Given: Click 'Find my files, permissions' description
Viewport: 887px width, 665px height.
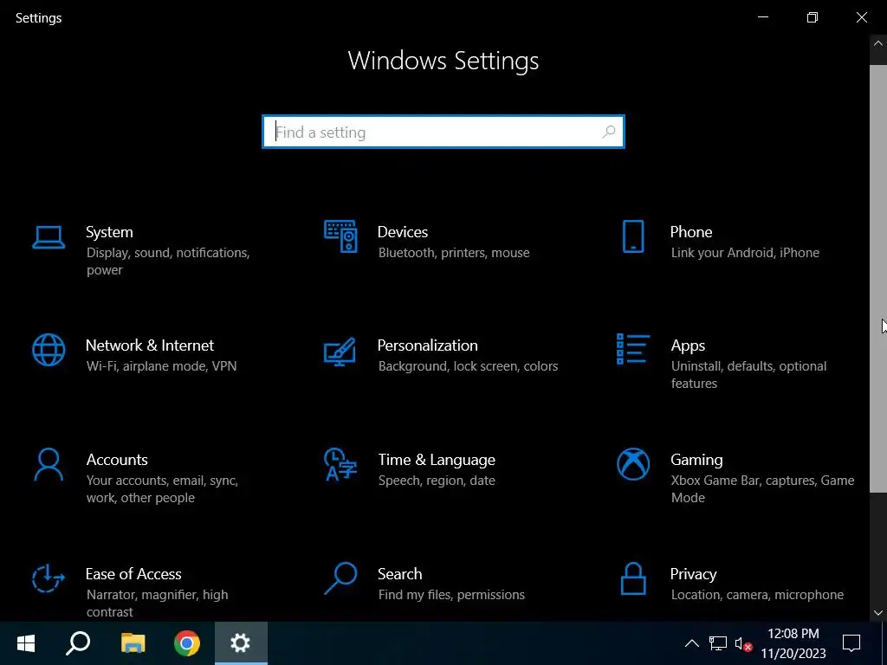Looking at the screenshot, I should tap(450, 595).
